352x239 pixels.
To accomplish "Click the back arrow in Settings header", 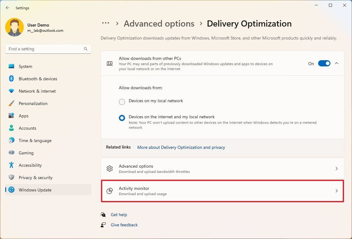I will (x=8, y=8).
